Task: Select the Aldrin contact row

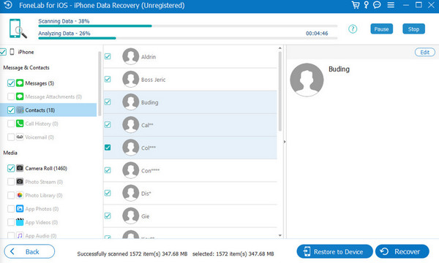Action: click(190, 56)
